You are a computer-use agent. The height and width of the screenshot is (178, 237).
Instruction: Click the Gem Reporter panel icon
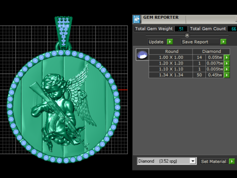tap(137, 19)
